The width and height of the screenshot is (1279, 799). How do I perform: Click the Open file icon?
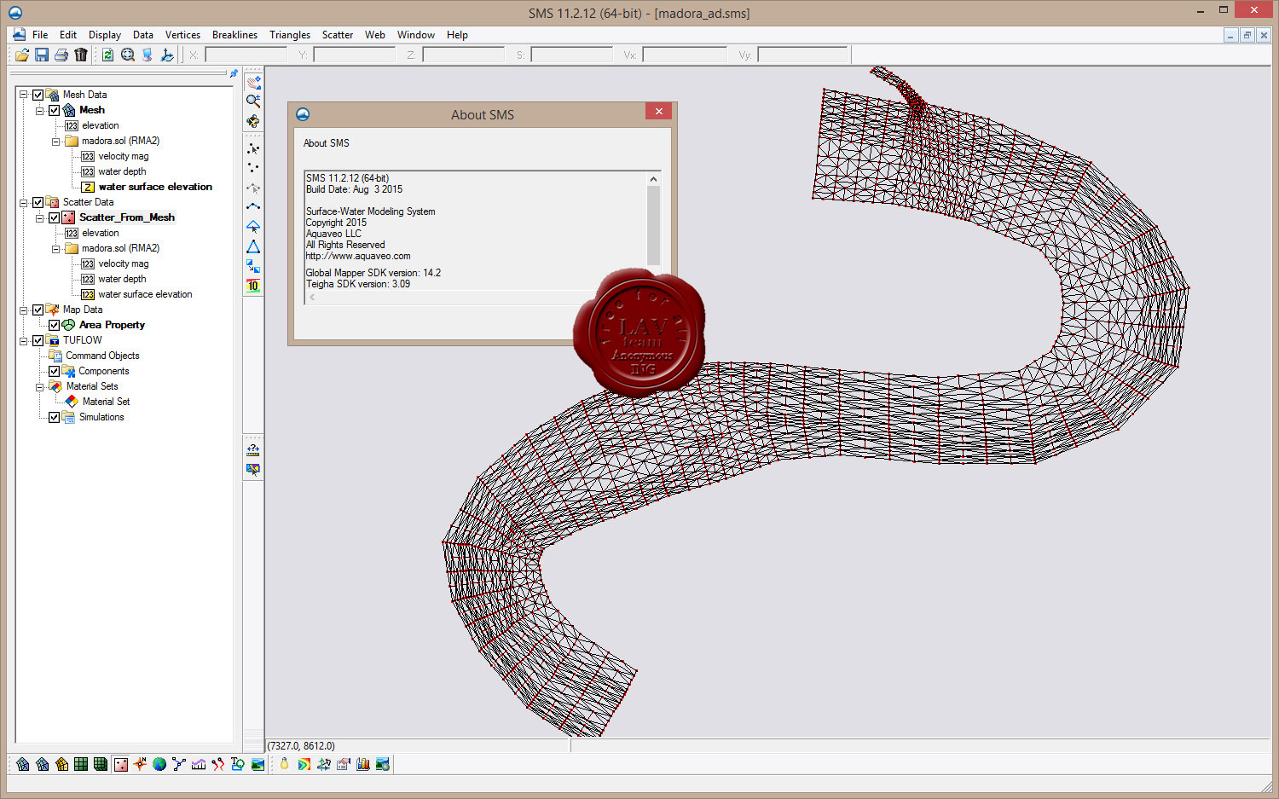click(x=22, y=55)
